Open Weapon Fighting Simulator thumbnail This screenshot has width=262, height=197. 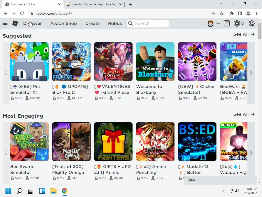tap(234, 142)
